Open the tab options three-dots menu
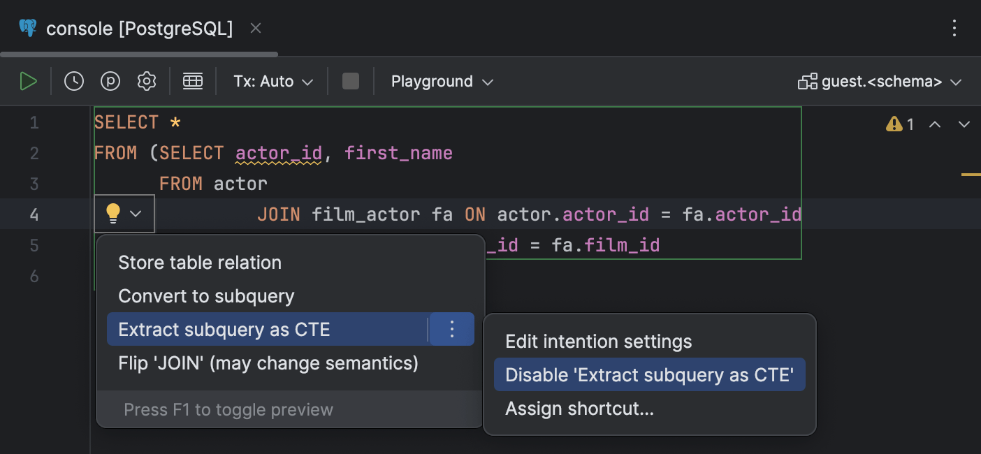 (x=955, y=28)
